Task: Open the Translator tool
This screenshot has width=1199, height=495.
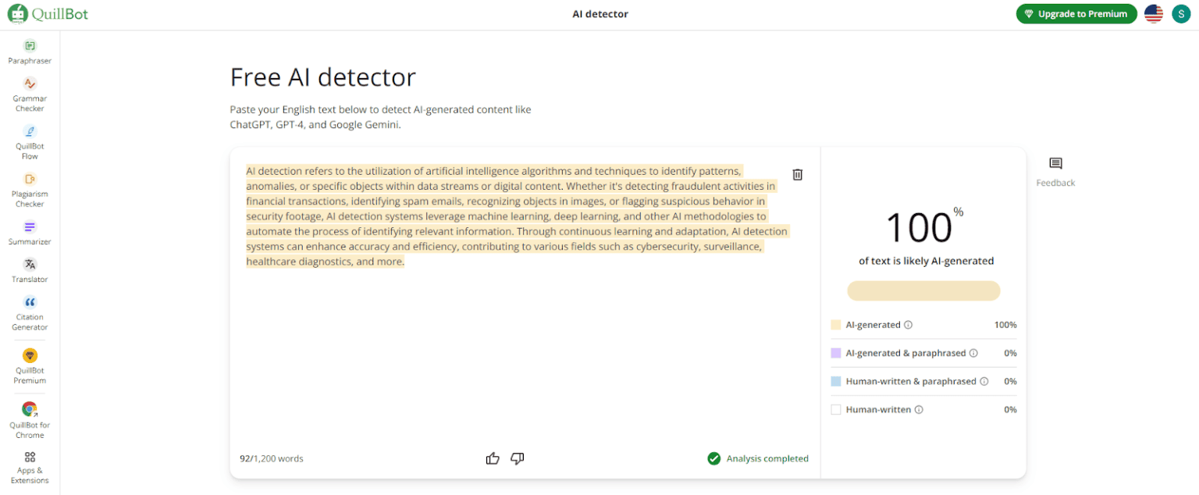Action: tap(30, 269)
